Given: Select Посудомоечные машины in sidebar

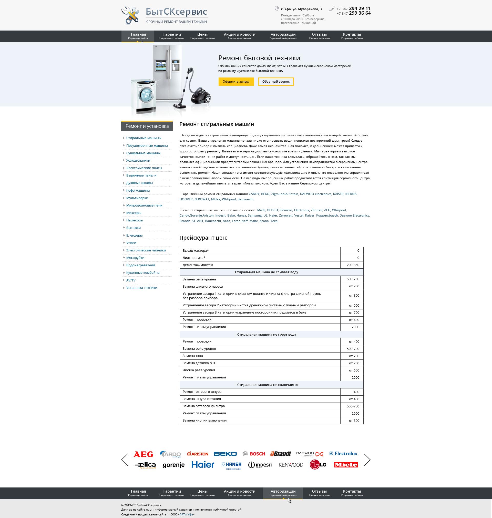Looking at the screenshot, I should pos(147,146).
